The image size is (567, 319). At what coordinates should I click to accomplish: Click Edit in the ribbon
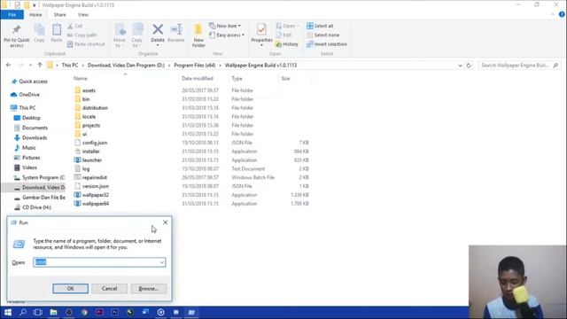coord(283,35)
